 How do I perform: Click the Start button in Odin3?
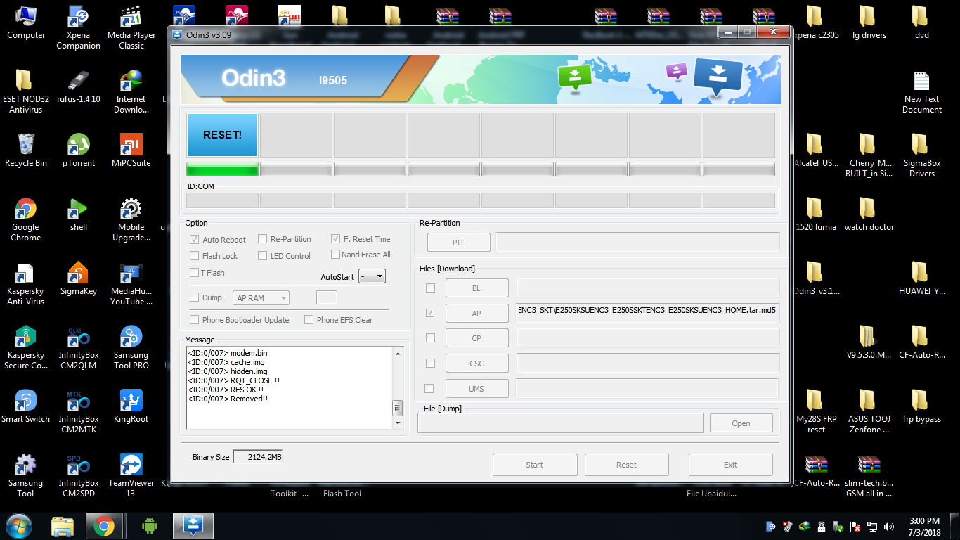[535, 465]
